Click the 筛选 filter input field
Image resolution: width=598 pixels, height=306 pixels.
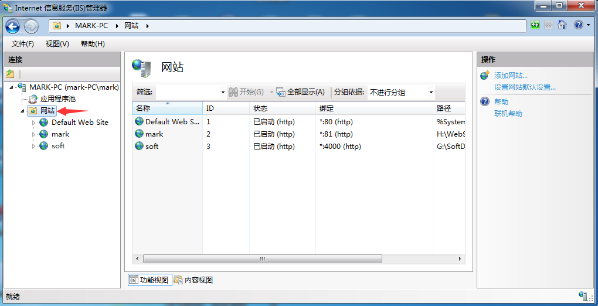click(188, 92)
